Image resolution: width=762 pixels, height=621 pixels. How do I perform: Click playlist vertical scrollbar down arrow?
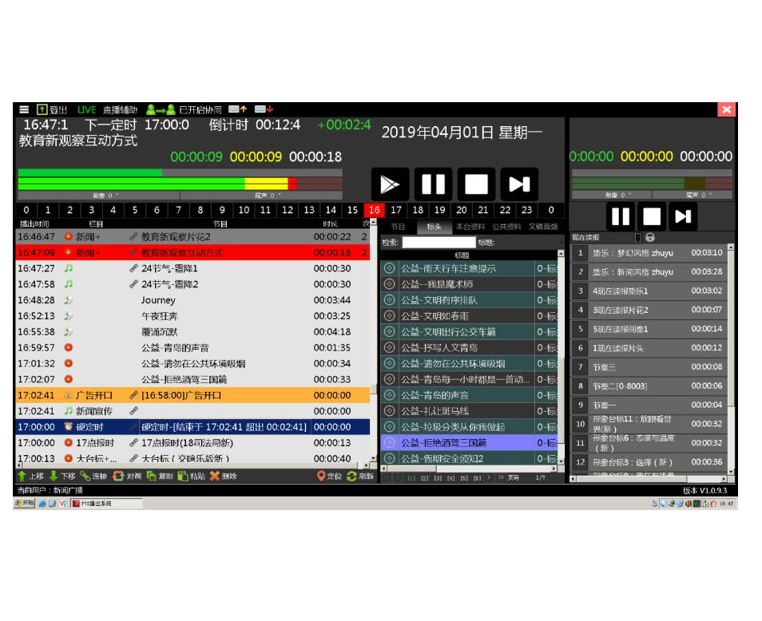[373, 458]
